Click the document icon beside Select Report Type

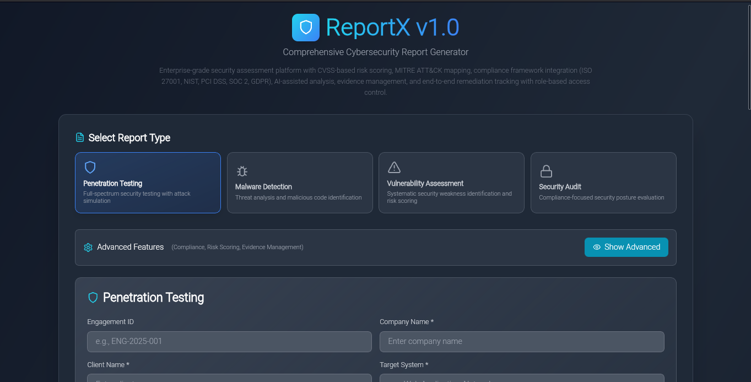click(80, 138)
